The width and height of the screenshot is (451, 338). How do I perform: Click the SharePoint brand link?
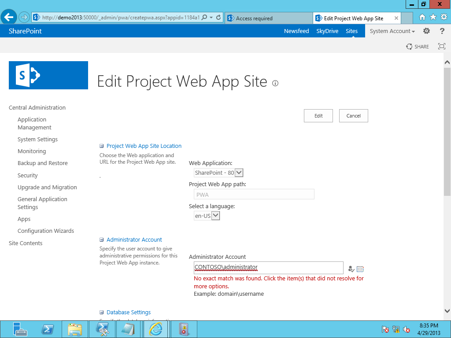click(25, 31)
